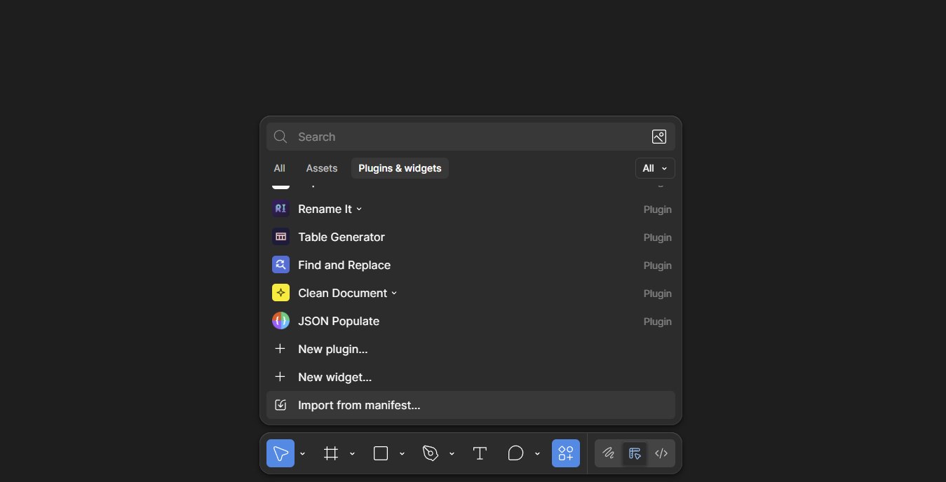Expand Comment tool options chevron
This screenshot has height=482, width=946.
(x=537, y=454)
